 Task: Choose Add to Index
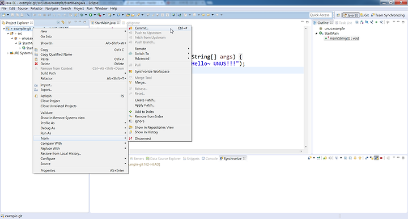[159, 112]
